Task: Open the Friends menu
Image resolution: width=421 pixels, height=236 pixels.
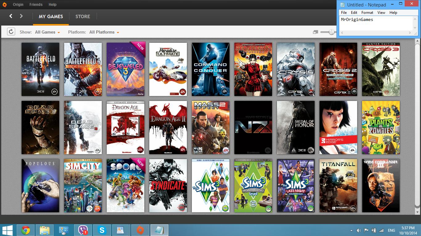Action: pyautogui.click(x=36, y=5)
